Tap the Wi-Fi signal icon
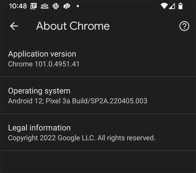The image size is (196, 173). 164,6
